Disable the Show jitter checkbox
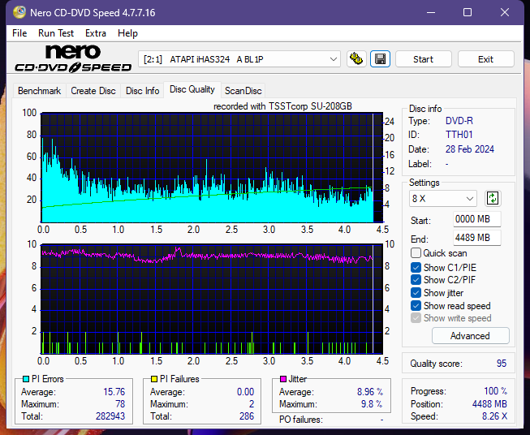 coord(416,293)
